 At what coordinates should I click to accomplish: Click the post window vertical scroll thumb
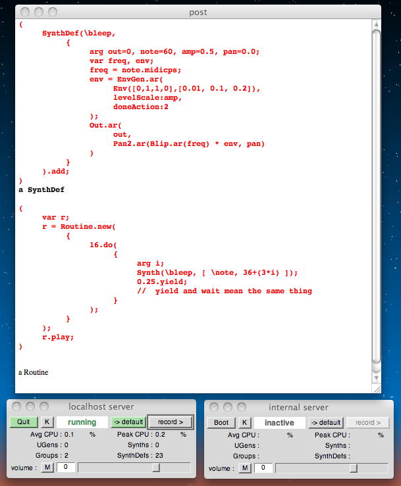tap(376, 197)
